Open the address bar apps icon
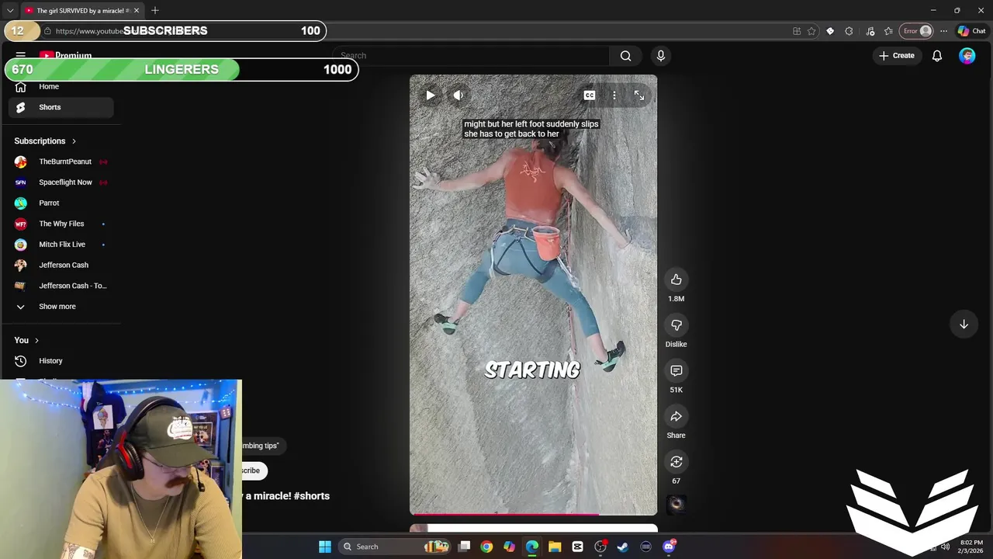This screenshot has width=993, height=559. 797,31
